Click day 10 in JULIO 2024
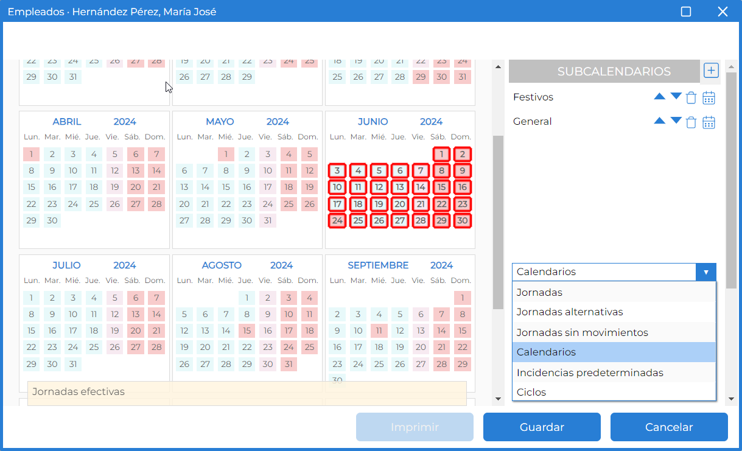The width and height of the screenshot is (742, 451). click(73, 314)
